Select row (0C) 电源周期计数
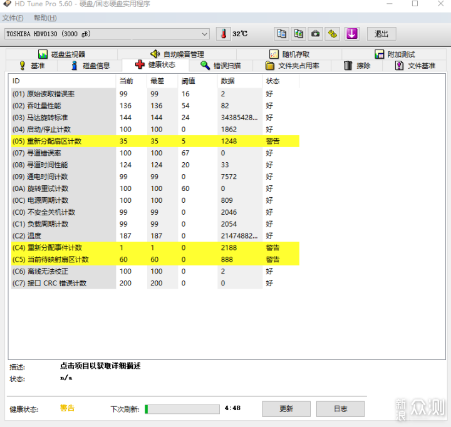This screenshot has height=427, width=451. point(155,200)
